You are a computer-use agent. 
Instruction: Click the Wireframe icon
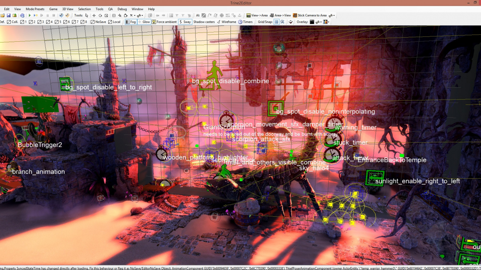(219, 22)
